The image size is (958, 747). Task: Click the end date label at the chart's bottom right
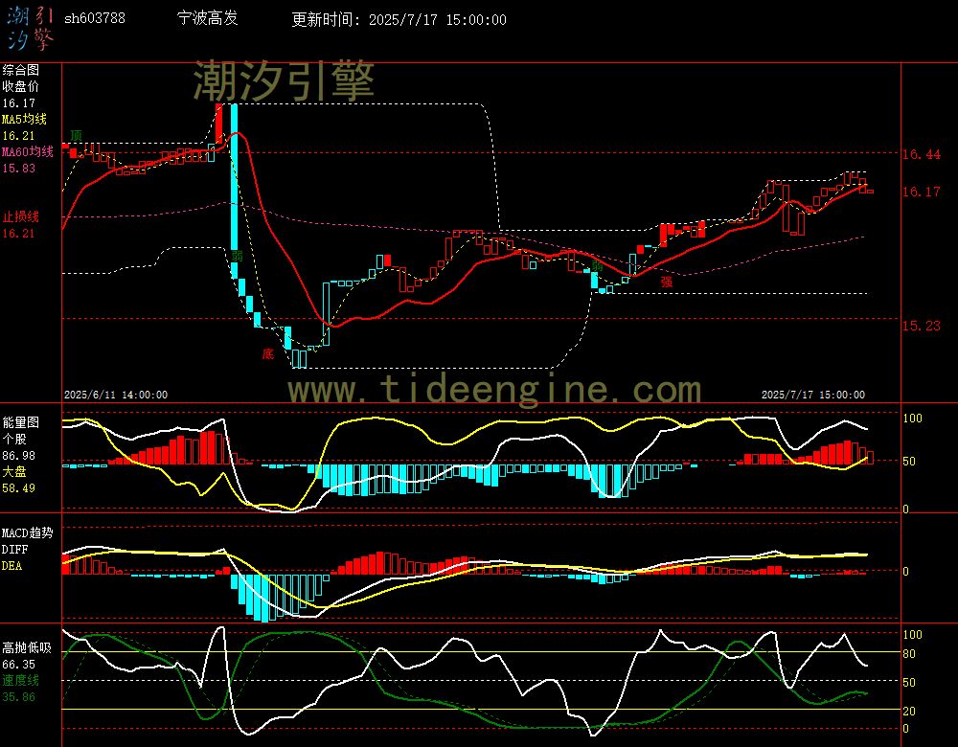tap(813, 395)
